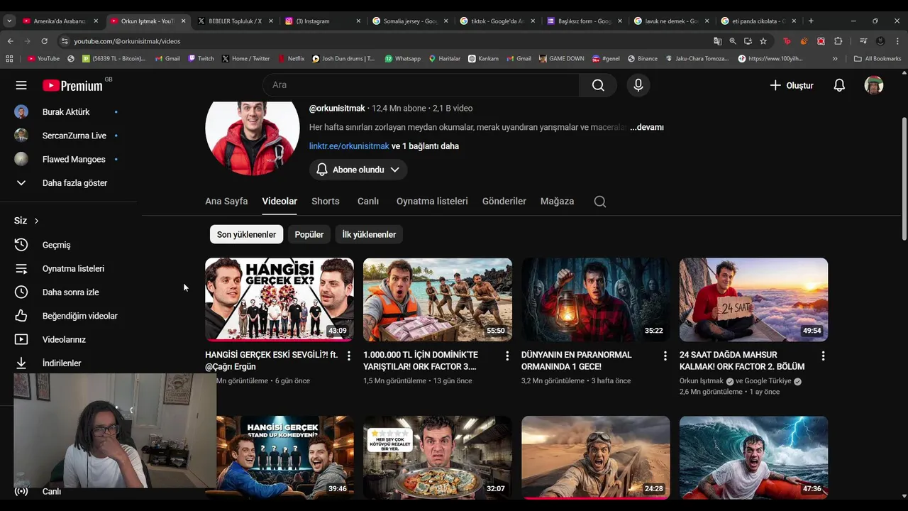Screen dimensions: 908x511
Task: Open the Netflix bookmark
Action: [x=291, y=58]
